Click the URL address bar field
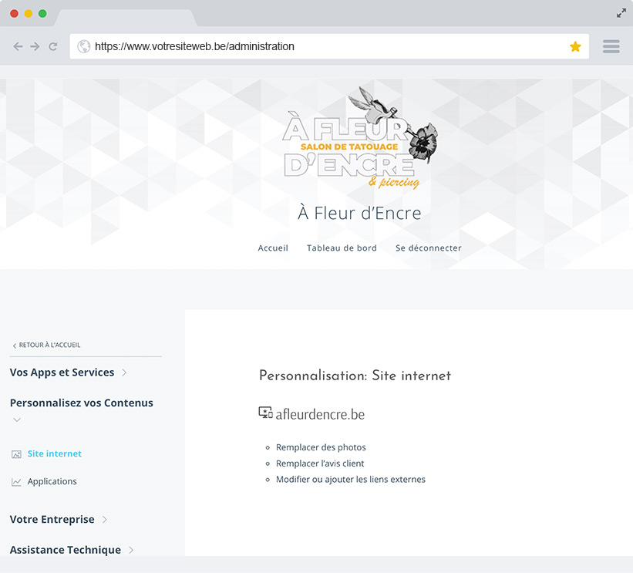The width and height of the screenshot is (633, 573). click(x=324, y=46)
